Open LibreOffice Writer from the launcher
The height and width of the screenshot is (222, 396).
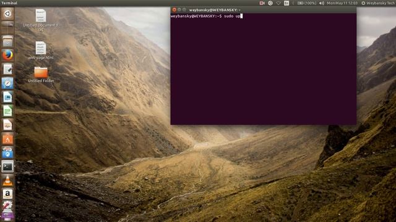(7, 97)
